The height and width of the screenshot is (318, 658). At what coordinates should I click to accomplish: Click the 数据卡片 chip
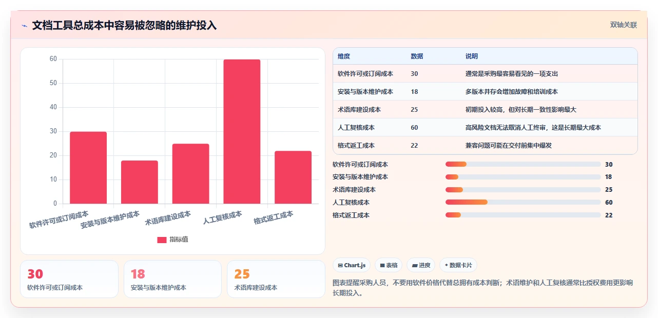458,265
